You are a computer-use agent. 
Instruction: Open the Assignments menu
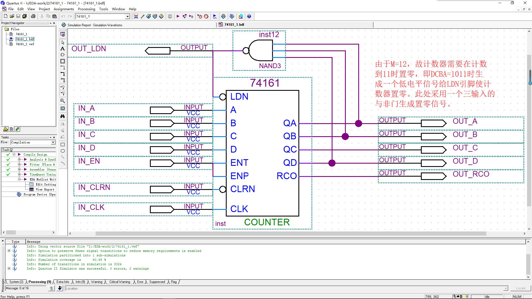click(x=64, y=9)
